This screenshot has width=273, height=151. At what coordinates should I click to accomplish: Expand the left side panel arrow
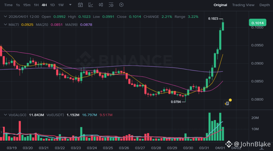click(x=1, y=132)
